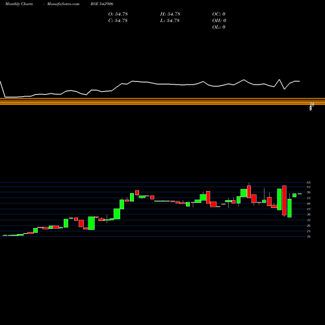This screenshot has height=325, width=325.
Task: Click the 56 price axis label
Action: (309, 192)
